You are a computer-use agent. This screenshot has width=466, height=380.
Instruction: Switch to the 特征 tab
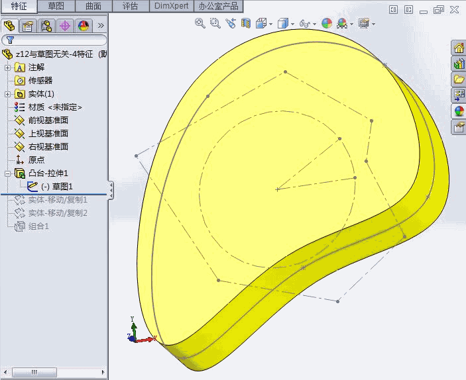[19, 6]
